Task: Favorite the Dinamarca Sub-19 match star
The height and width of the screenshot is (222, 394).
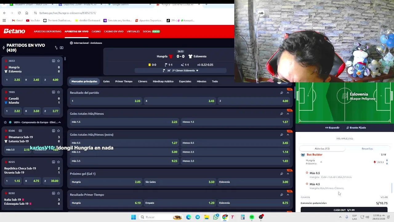Action: (58, 131)
